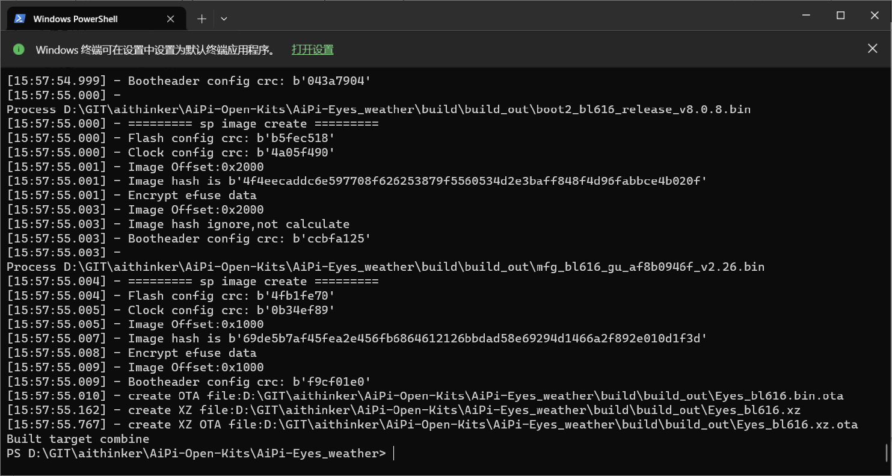Click the 'Built target combine' line
892x476 pixels.
click(78, 439)
